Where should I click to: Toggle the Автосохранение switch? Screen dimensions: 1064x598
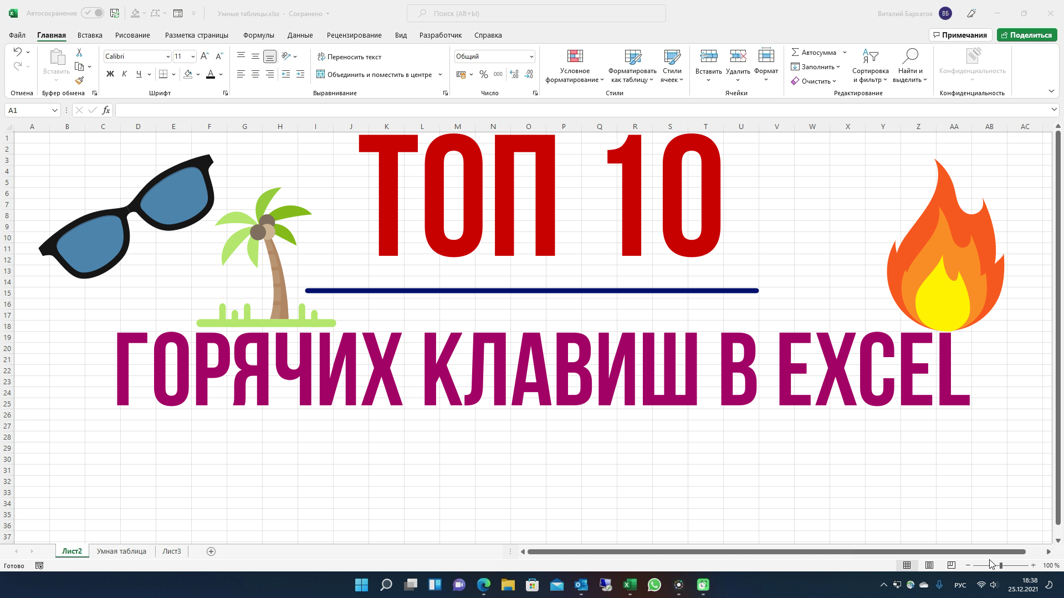click(92, 13)
